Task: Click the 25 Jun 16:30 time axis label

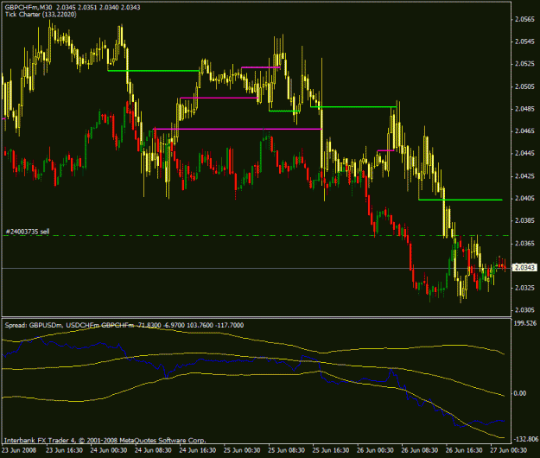Action: [x=331, y=450]
